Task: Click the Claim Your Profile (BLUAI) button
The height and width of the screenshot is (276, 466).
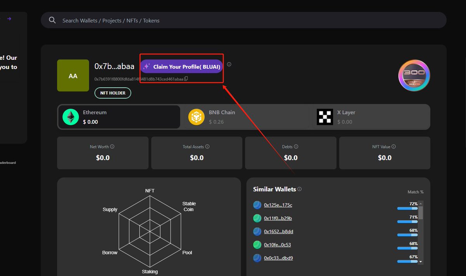Action: pos(181,67)
